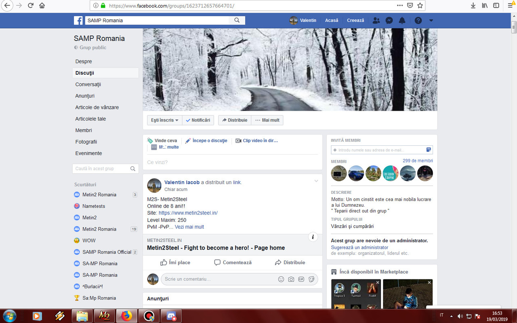The image size is (517, 323).
Task: Go to Acasă in top bar
Action: [332, 20]
